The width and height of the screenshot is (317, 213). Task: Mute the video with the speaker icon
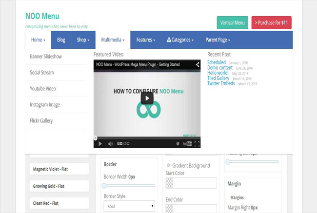click(x=110, y=144)
